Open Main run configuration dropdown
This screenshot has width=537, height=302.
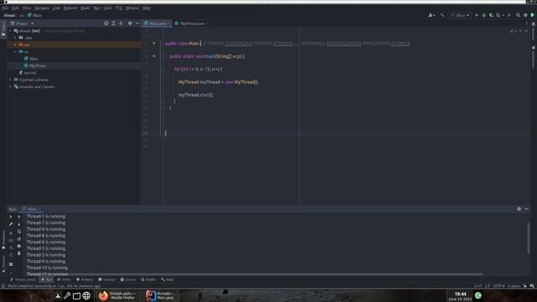point(461,15)
